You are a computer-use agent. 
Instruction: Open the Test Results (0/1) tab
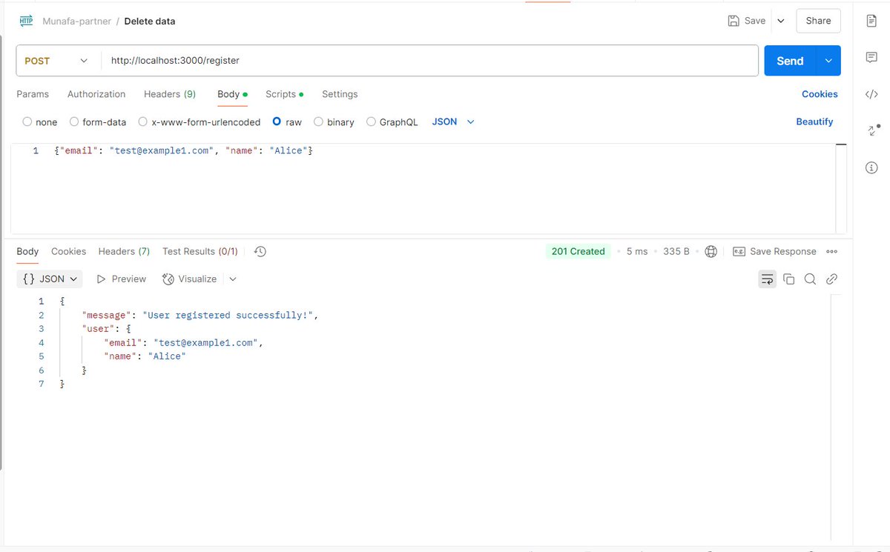[x=200, y=251]
